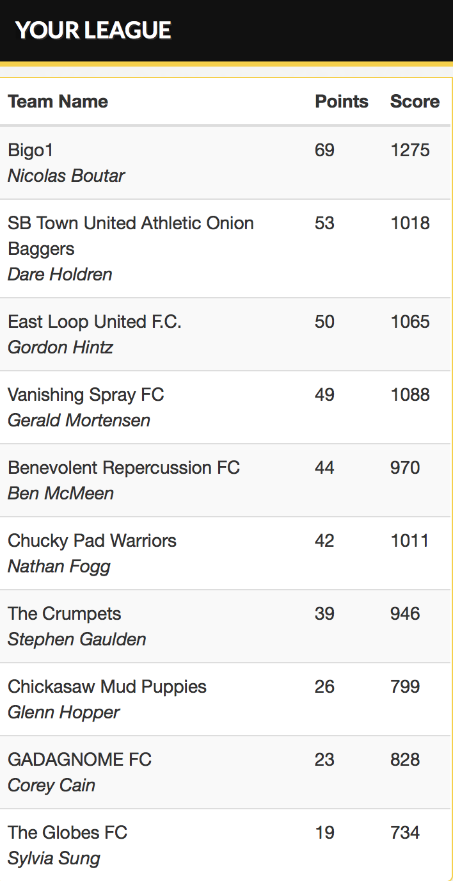Open East Loop United F.C. team
The image size is (453, 881).
95,321
